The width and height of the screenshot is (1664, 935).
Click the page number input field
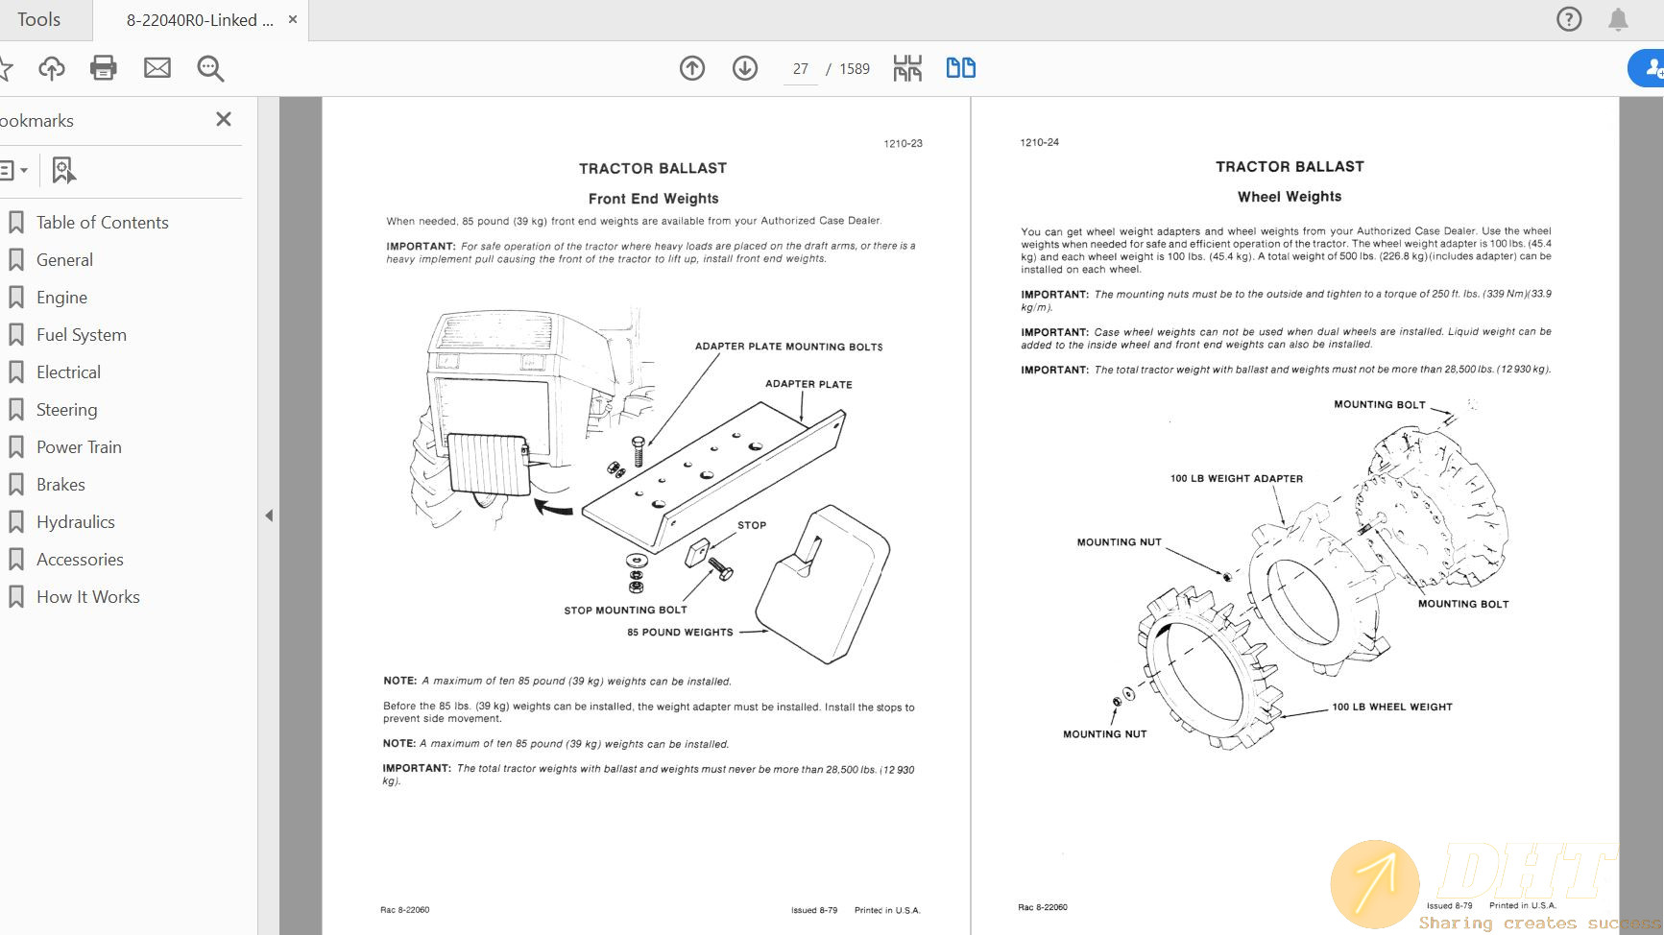(800, 68)
